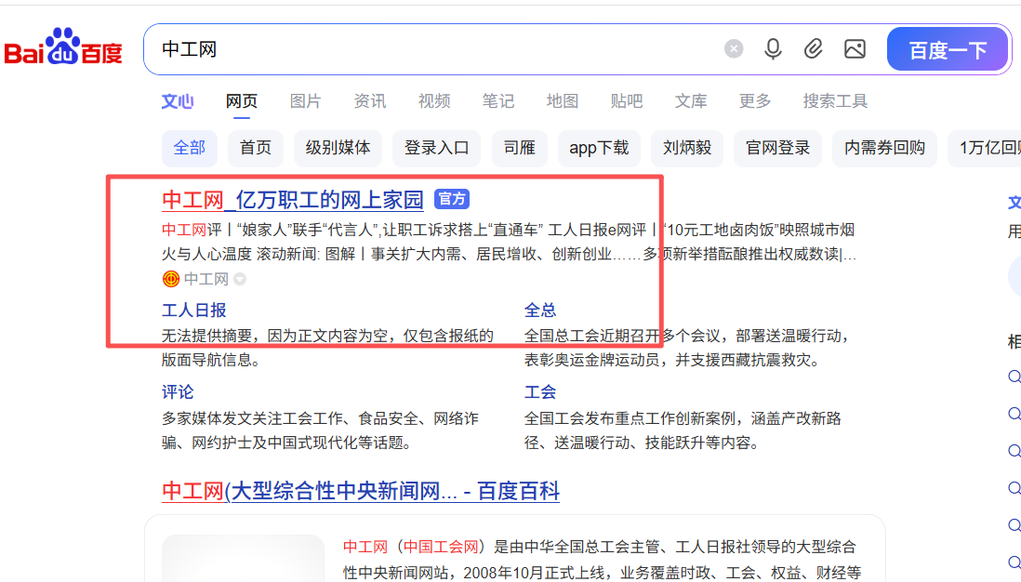Open the 百度百科 entry for 中工网
Screen dimensions: 1021x582
click(x=361, y=491)
